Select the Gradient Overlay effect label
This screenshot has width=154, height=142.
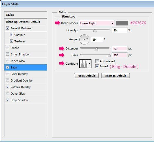pyautogui.click(x=22, y=80)
